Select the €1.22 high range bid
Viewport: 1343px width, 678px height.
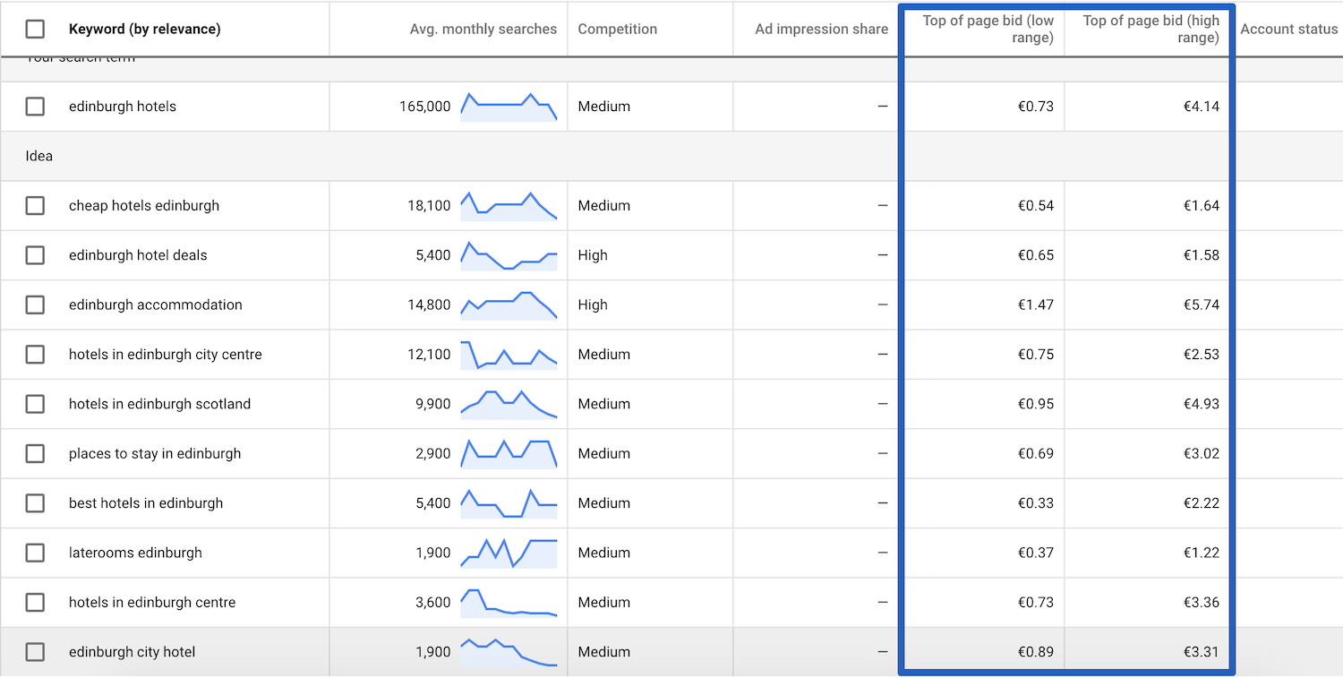(x=1202, y=553)
